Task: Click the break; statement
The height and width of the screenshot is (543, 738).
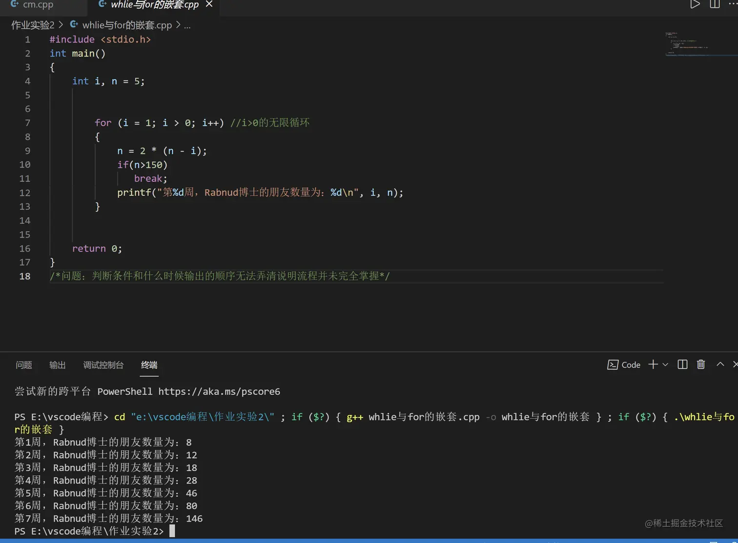Action: 150,179
